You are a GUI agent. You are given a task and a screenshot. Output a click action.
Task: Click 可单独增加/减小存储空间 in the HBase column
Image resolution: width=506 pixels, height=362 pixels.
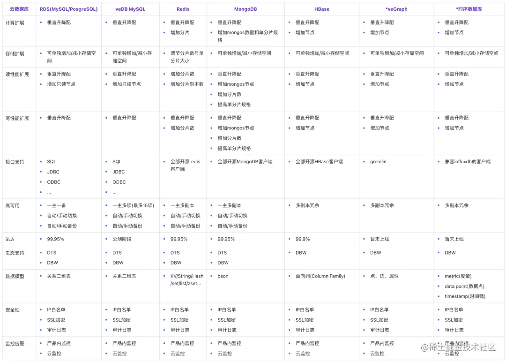[x=322, y=53]
